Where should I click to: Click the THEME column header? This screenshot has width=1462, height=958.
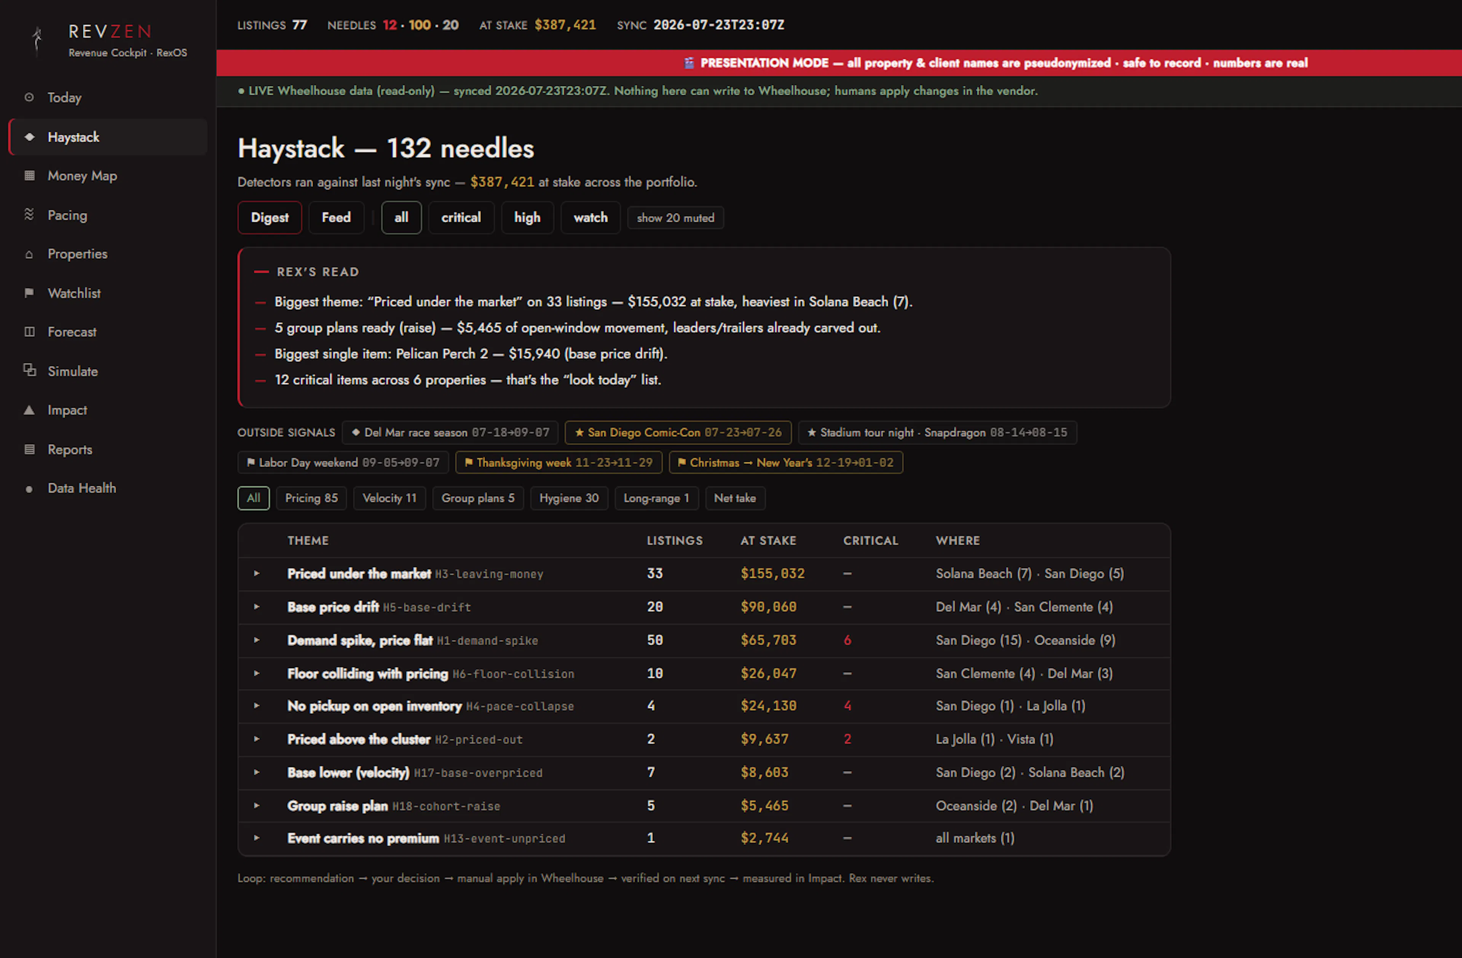308,541
